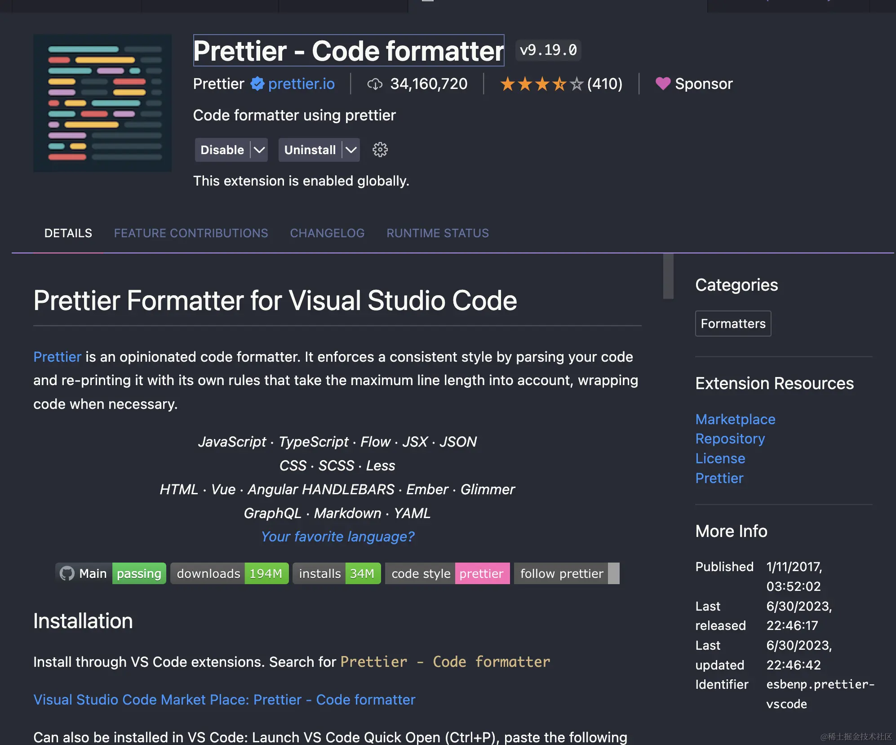This screenshot has width=896, height=745.
Task: Click the Sponsor heart icon
Action: 663,84
